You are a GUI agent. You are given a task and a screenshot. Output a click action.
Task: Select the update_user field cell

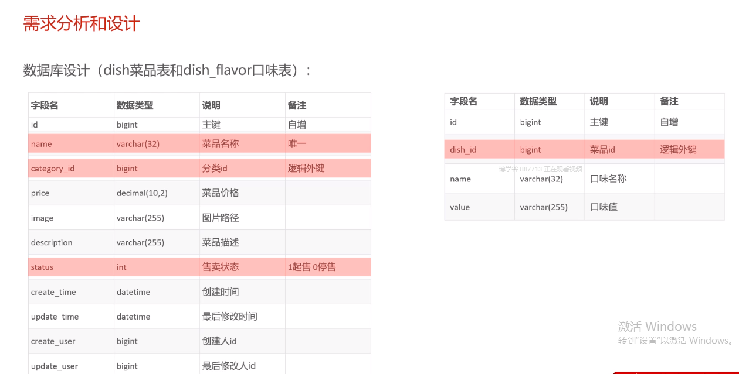coord(55,366)
